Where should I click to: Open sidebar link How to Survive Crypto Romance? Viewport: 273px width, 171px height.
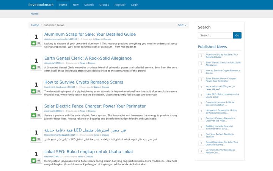point(223,72)
